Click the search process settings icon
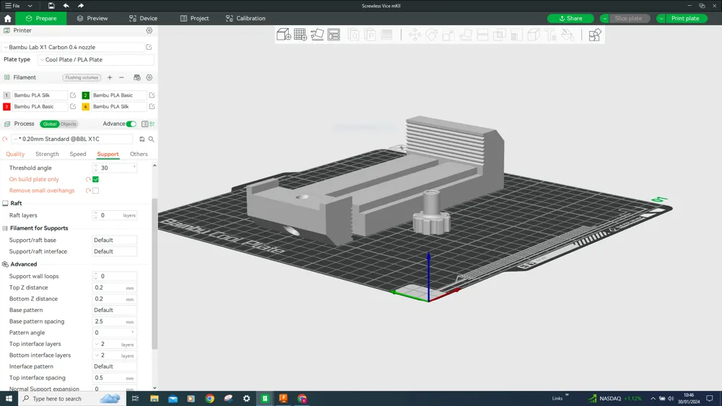722x406 pixels. coord(151,139)
